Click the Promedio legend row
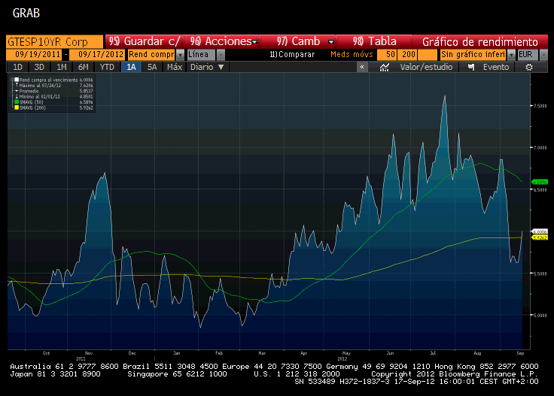Screen dimensions: 554x396 [53, 91]
